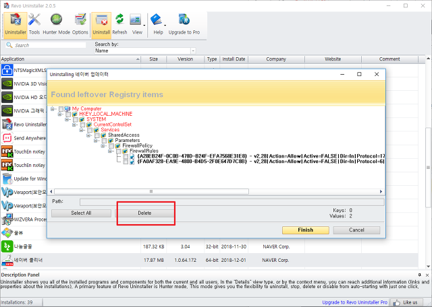Sort list by Type column
Image resolution: width=432 pixels, height=307 pixels.
tap(212, 59)
